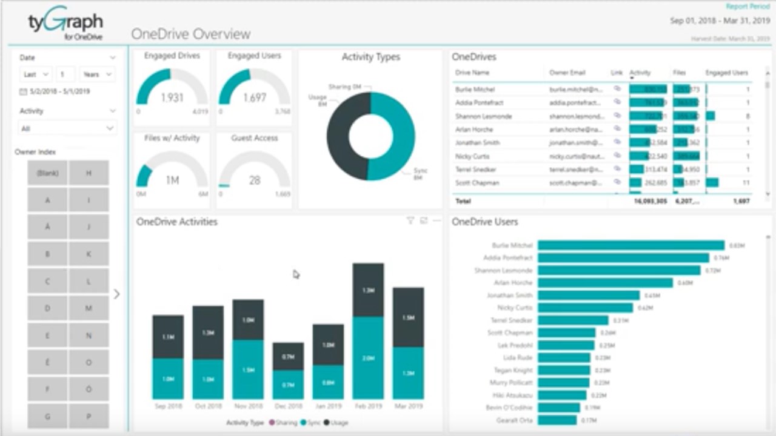This screenshot has width=776, height=436.
Task: Select the O owner index button
Action: (89, 362)
